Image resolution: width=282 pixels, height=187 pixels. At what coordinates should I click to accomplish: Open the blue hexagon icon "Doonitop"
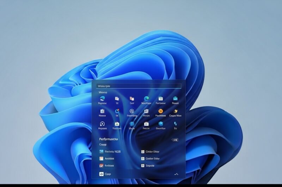pos(161,126)
